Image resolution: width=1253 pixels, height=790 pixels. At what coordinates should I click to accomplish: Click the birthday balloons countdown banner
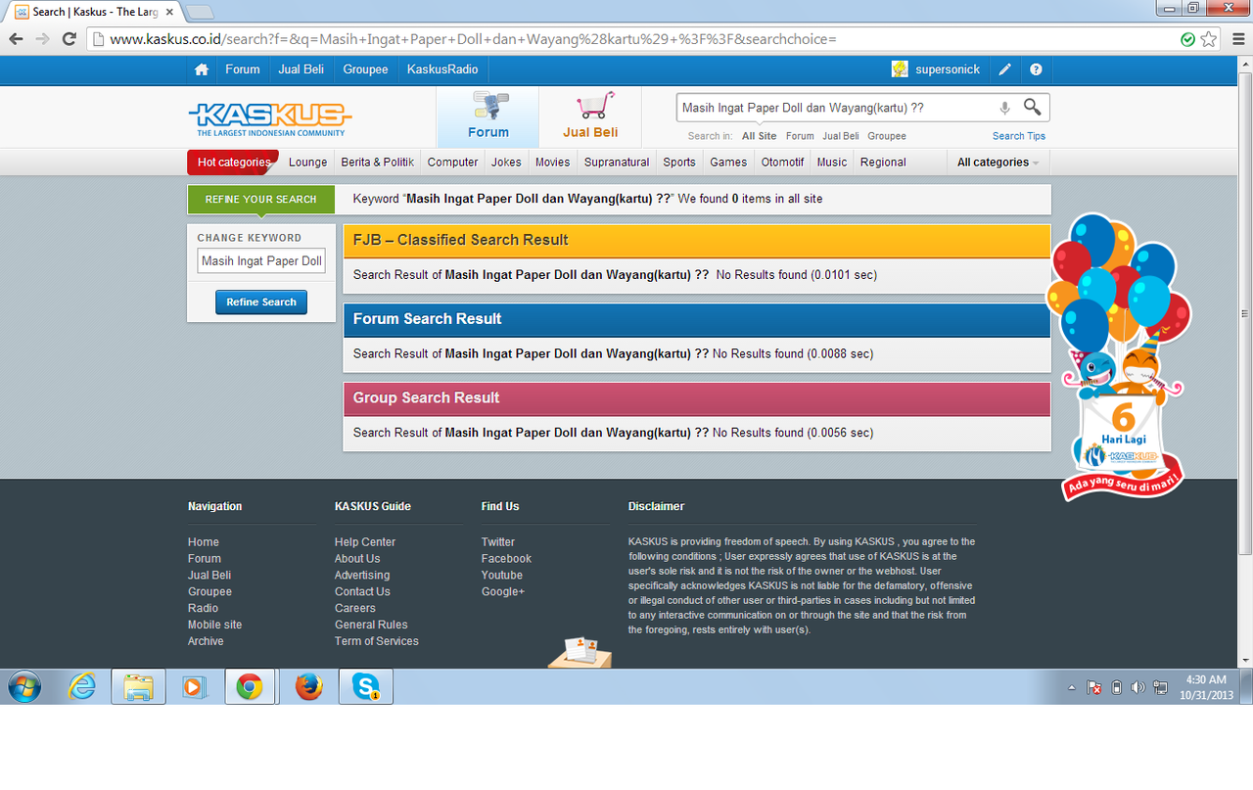(x=1119, y=356)
